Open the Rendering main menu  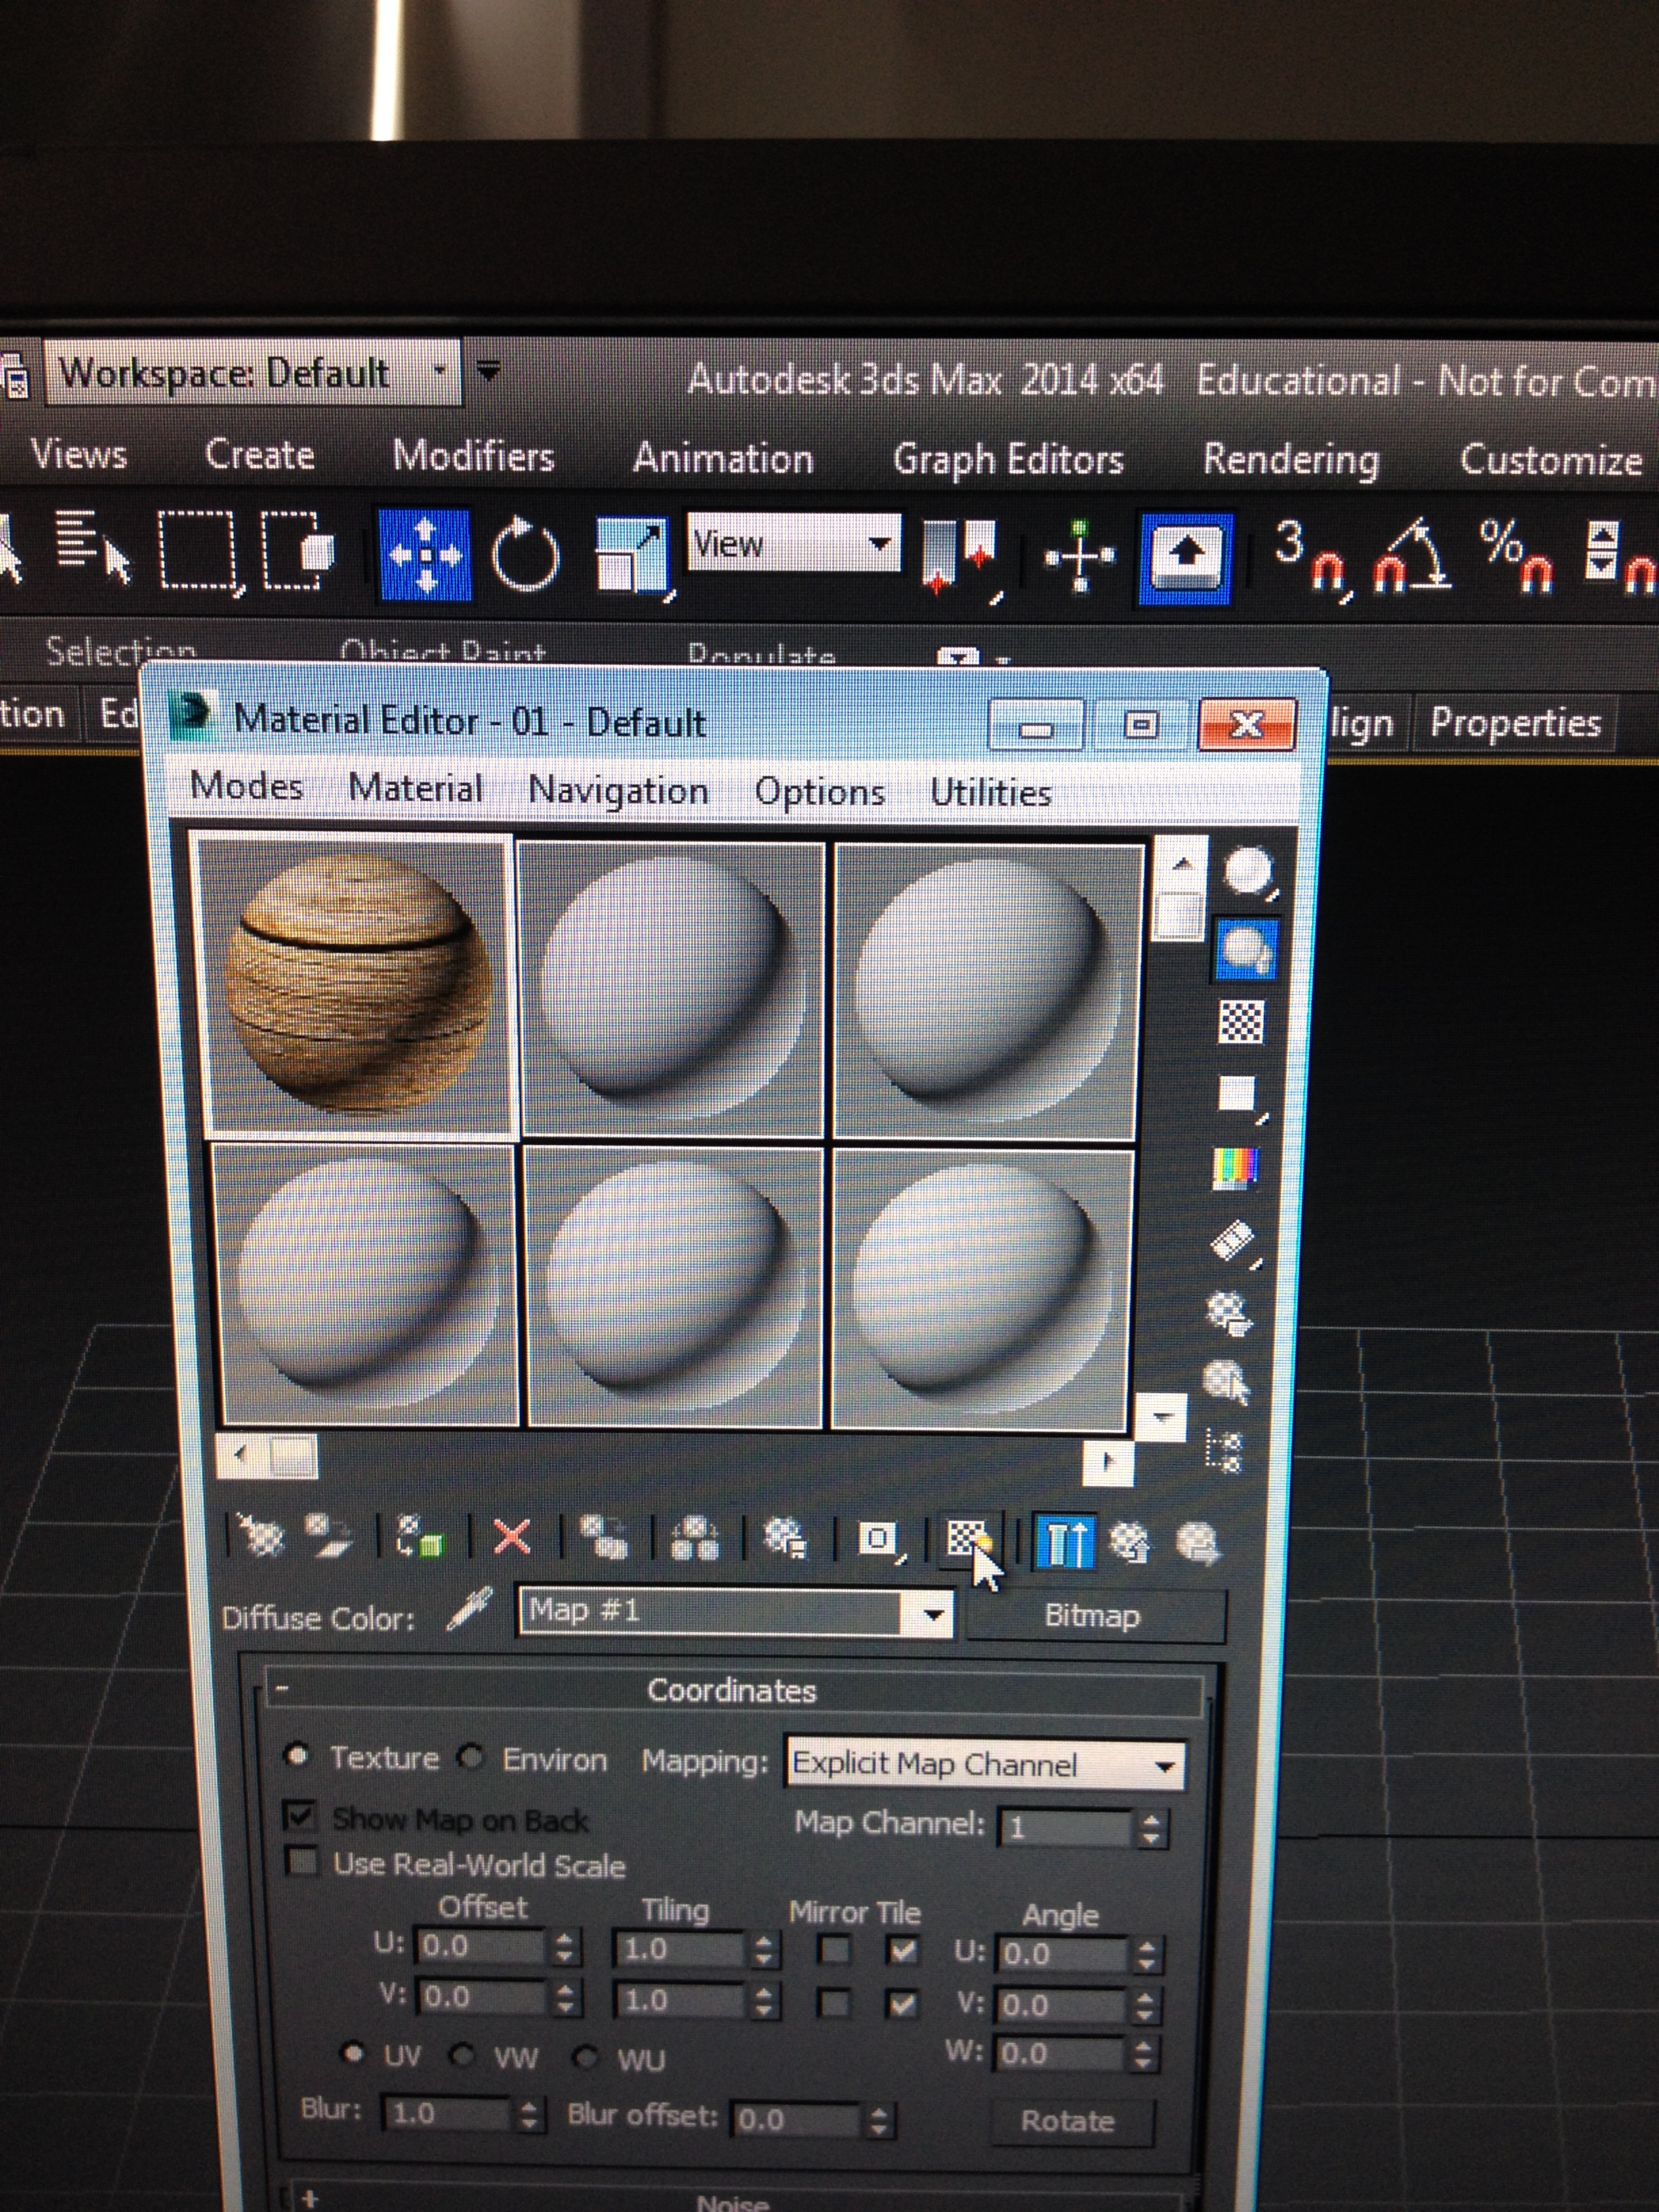(x=1290, y=459)
